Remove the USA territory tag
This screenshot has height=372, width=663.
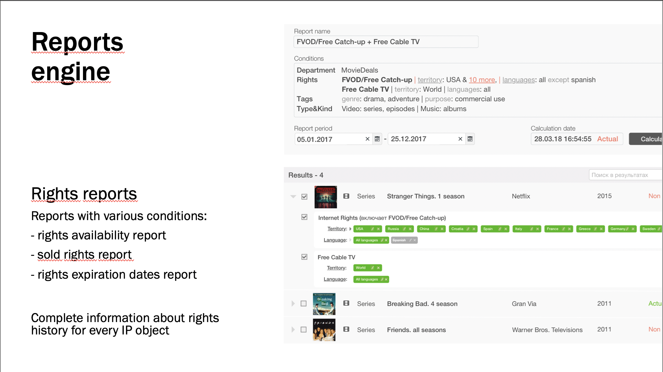(378, 229)
